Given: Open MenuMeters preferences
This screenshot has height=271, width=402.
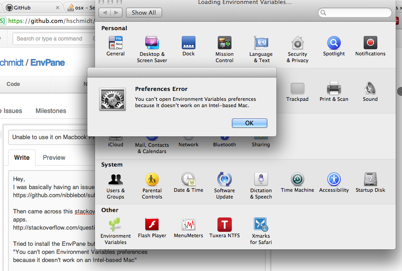Looking at the screenshot, I should tap(189, 228).
